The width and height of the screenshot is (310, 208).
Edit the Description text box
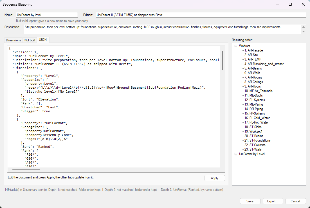pyautogui.click(x=162, y=29)
